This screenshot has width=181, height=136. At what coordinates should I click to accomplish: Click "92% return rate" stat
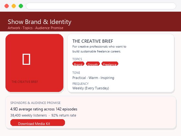coord(64,115)
